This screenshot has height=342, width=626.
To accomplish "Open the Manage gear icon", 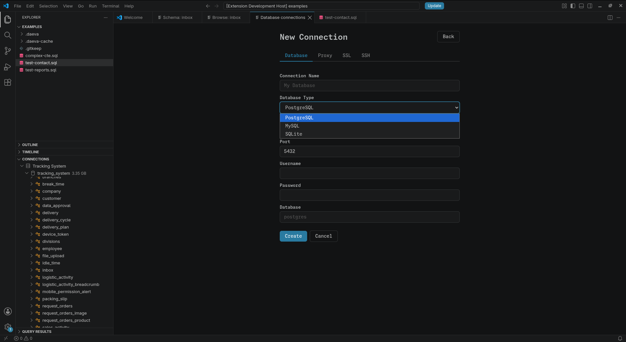I will 7,327.
